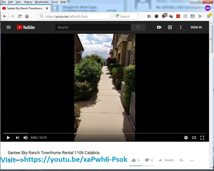Skip to the next video

coord(17,138)
